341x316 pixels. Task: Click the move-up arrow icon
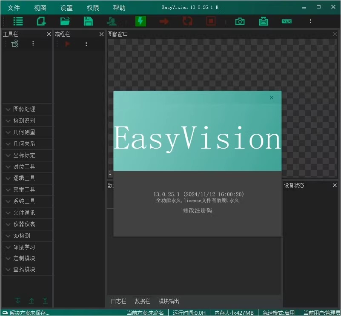tap(32, 301)
